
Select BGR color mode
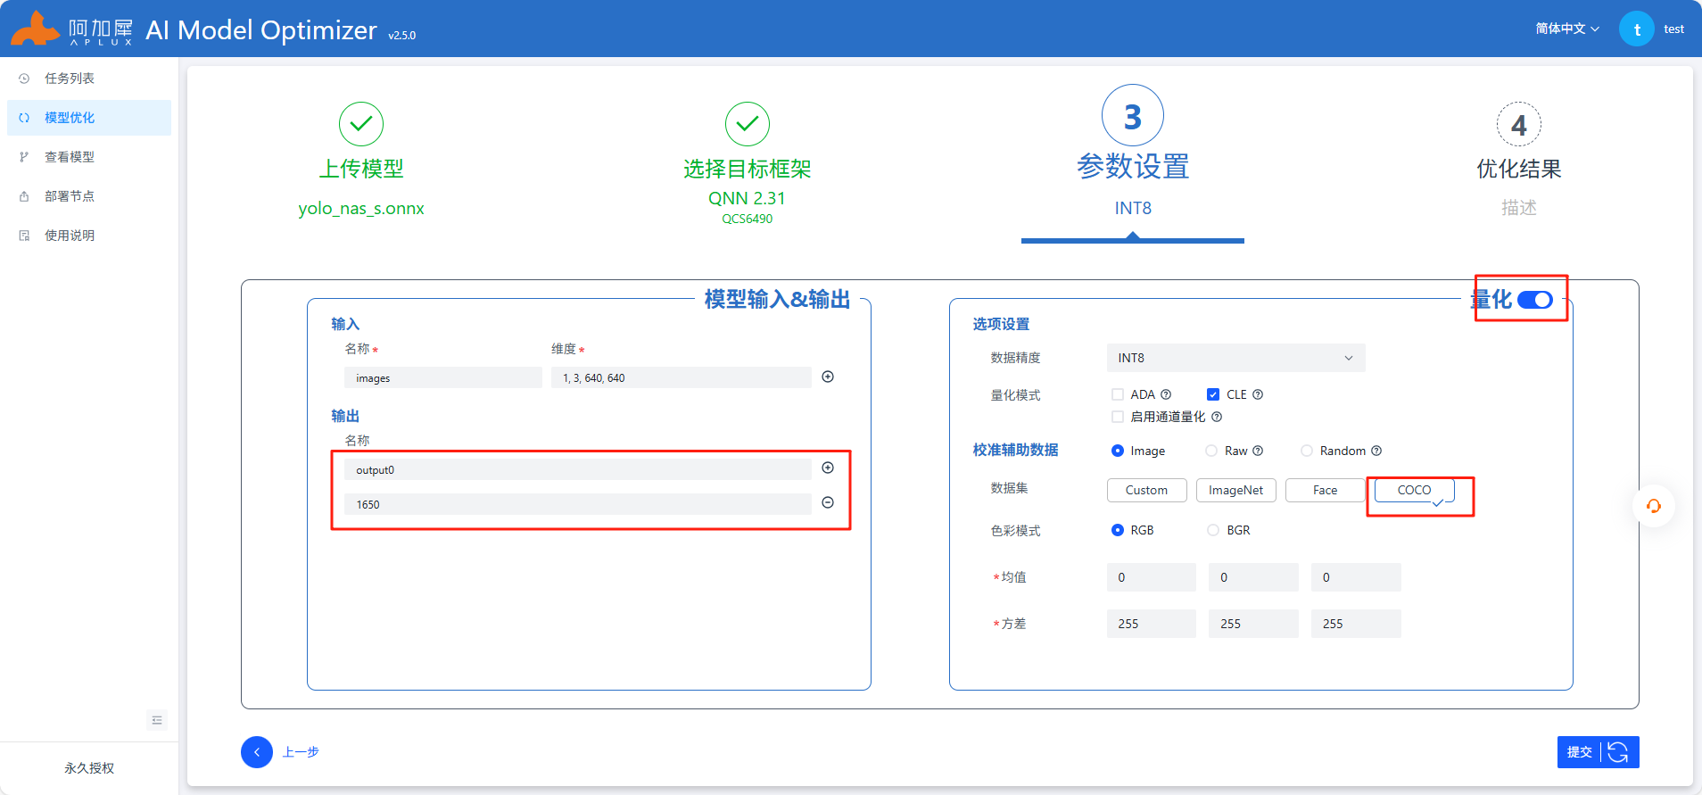(1213, 530)
